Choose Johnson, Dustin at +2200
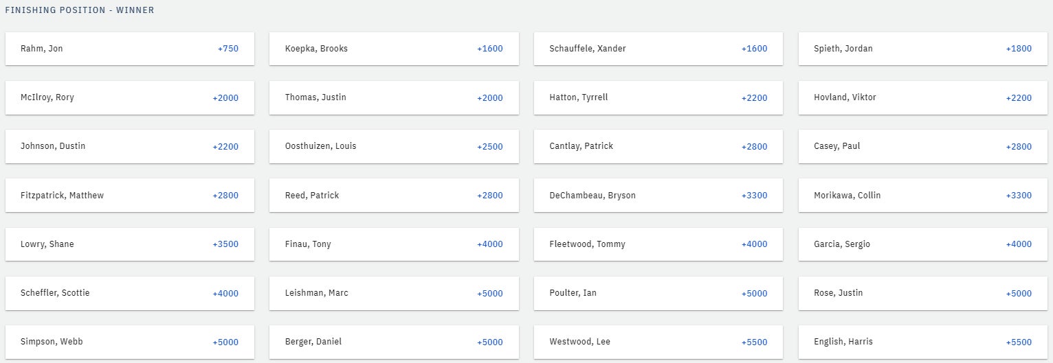This screenshot has height=363, width=1053. 130,146
